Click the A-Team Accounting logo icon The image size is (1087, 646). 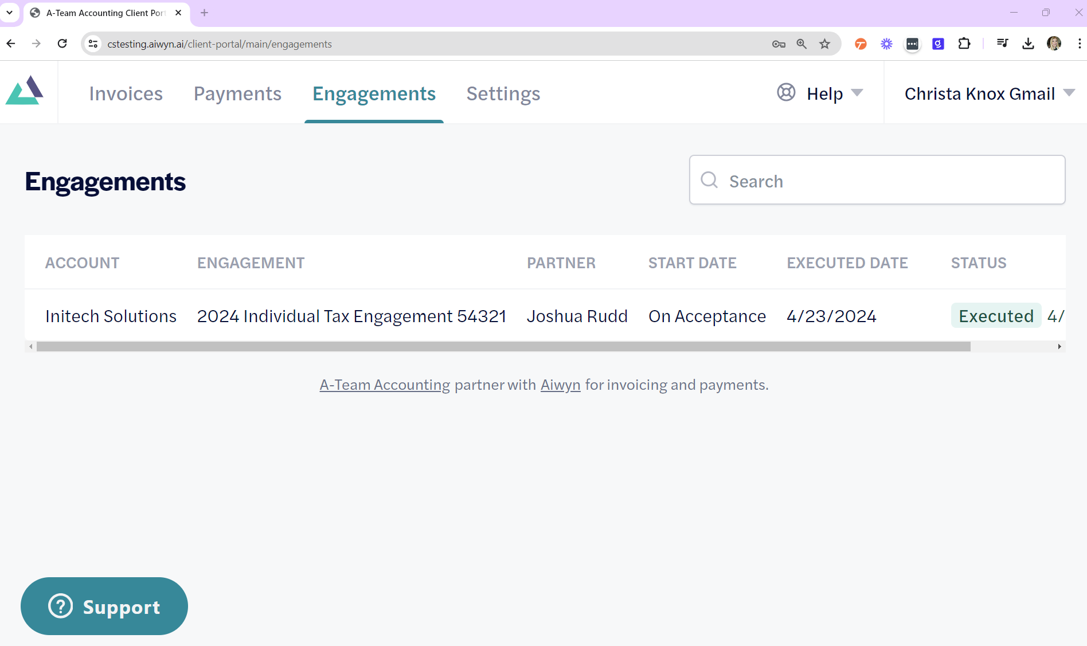24,91
